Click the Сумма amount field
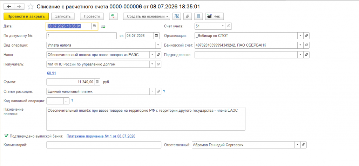 (x=70, y=82)
